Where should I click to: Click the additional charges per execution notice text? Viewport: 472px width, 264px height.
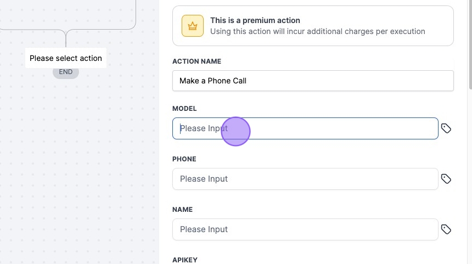[x=318, y=31]
